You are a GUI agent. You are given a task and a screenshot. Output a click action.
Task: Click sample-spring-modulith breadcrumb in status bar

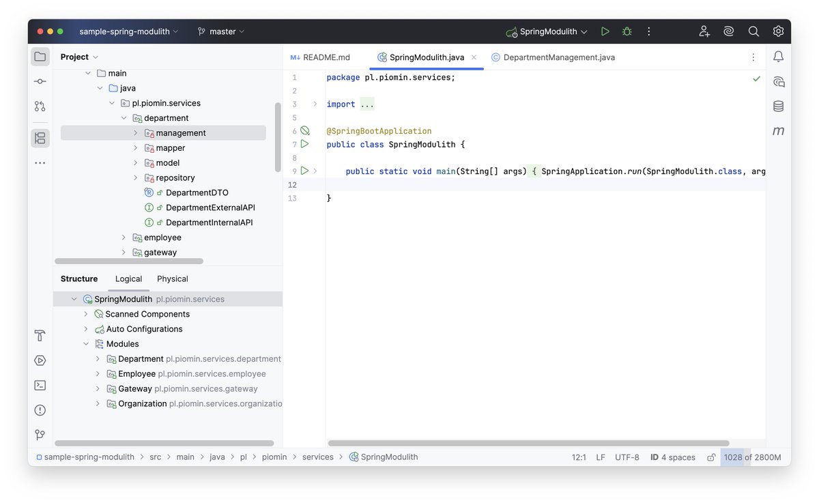tap(85, 457)
